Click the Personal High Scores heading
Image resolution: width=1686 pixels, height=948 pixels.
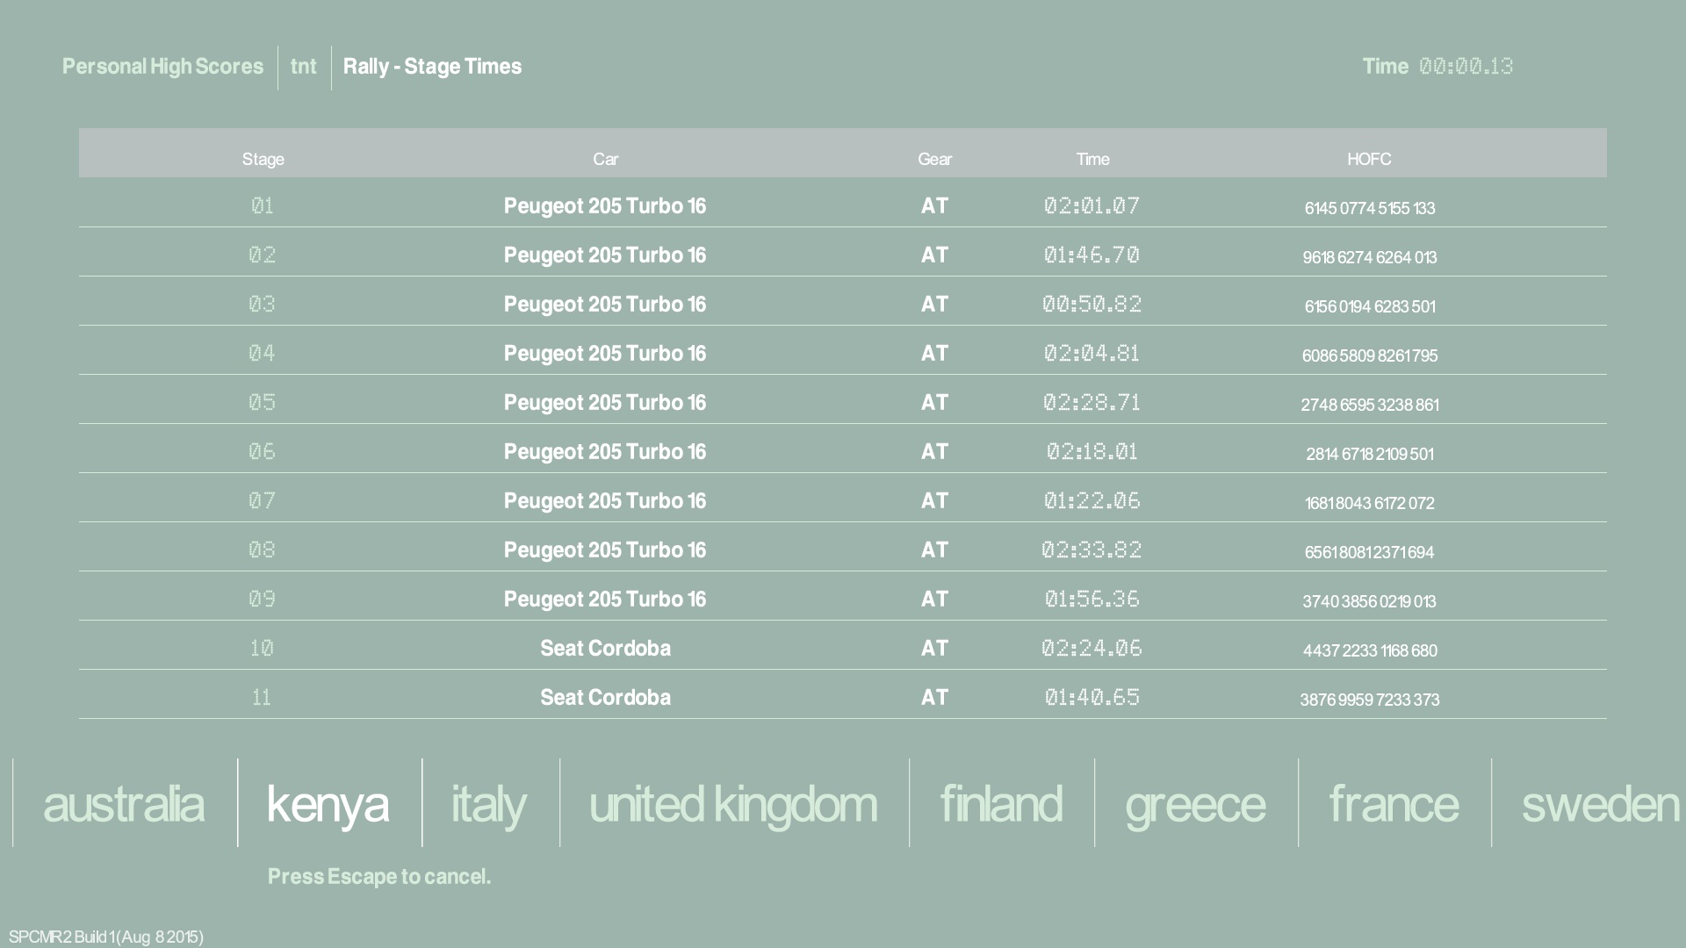click(162, 67)
